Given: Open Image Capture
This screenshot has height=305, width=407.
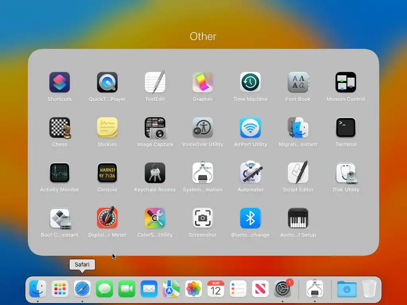Looking at the screenshot, I should tap(155, 127).
